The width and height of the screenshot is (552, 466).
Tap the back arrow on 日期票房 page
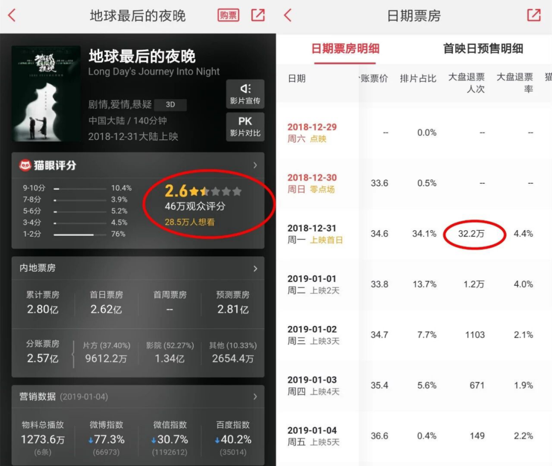(288, 15)
